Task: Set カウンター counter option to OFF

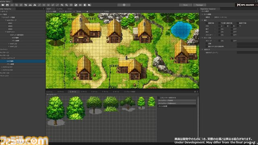Action: [232, 35]
